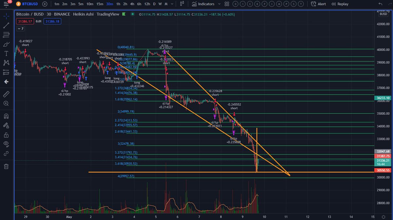
Task: Select the active 30m timeframe
Action: point(110,4)
